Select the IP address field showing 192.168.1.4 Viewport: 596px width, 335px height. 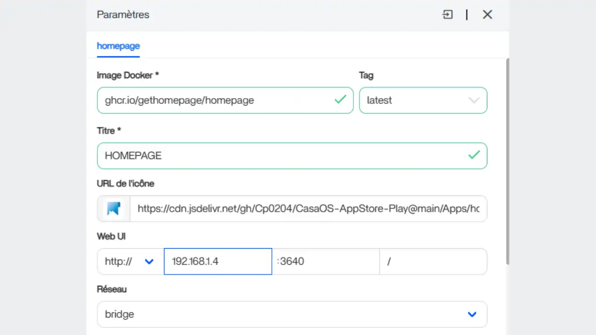(x=217, y=261)
